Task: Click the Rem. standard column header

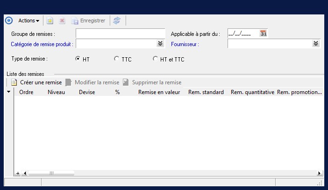Action: 206,92
